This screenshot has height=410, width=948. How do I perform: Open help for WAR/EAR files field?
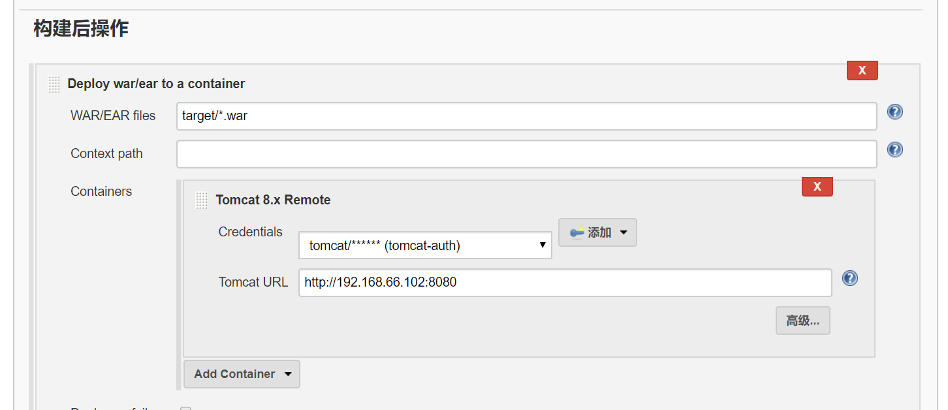point(894,112)
